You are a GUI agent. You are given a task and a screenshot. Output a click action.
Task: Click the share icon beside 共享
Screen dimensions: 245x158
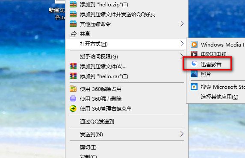point(73,34)
